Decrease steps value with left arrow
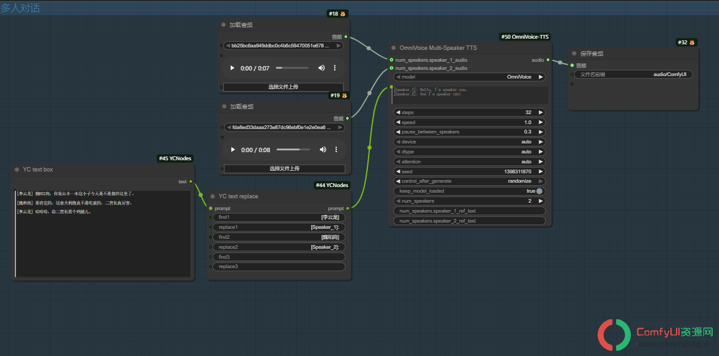The height and width of the screenshot is (356, 719). pos(398,112)
